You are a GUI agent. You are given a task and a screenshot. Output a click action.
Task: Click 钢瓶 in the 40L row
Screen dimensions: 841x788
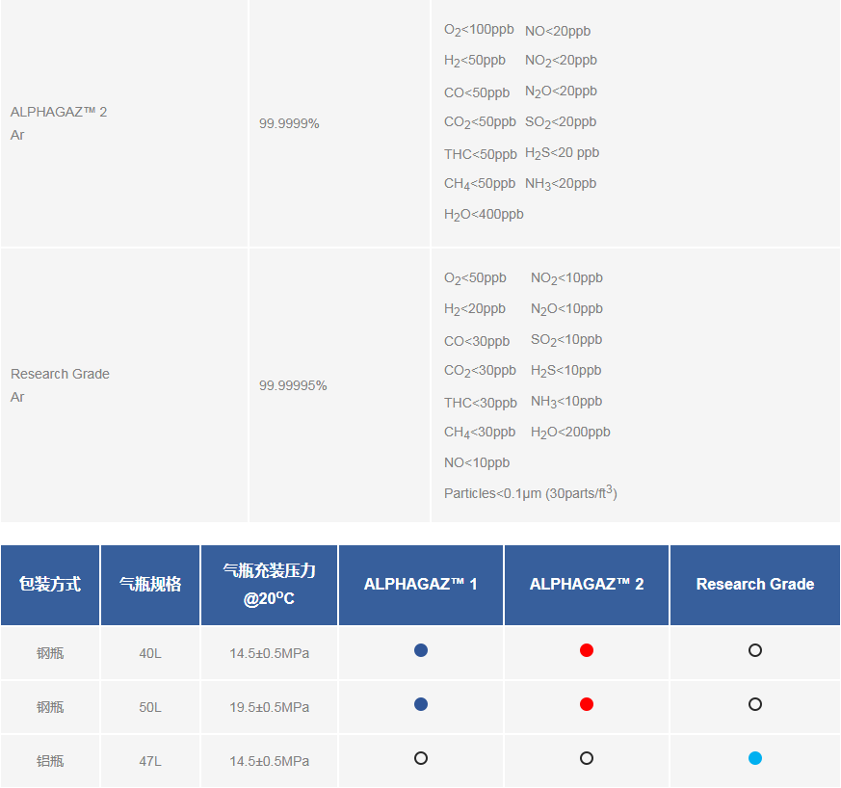point(50,653)
